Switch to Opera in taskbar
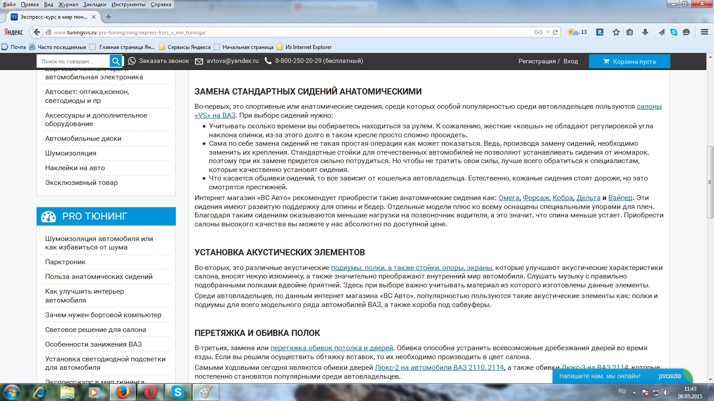Screen dimensions: 714x401 coord(150,392)
